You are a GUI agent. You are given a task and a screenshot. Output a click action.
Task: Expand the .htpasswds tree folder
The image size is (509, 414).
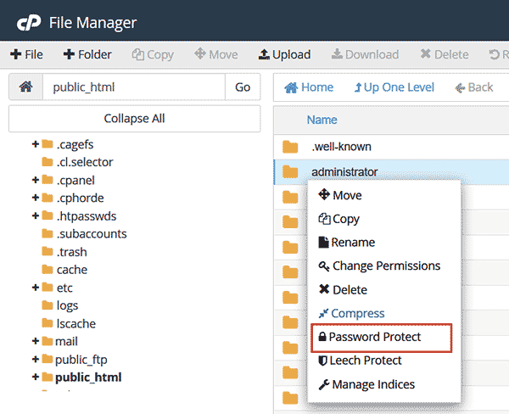click(36, 215)
